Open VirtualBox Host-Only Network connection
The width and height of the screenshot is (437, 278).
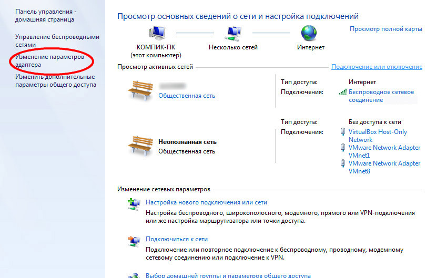pyautogui.click(x=378, y=136)
